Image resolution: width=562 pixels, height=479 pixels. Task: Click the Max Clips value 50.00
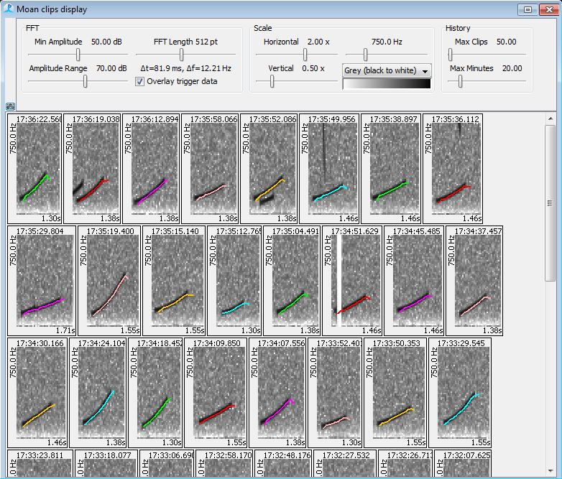tap(506, 42)
